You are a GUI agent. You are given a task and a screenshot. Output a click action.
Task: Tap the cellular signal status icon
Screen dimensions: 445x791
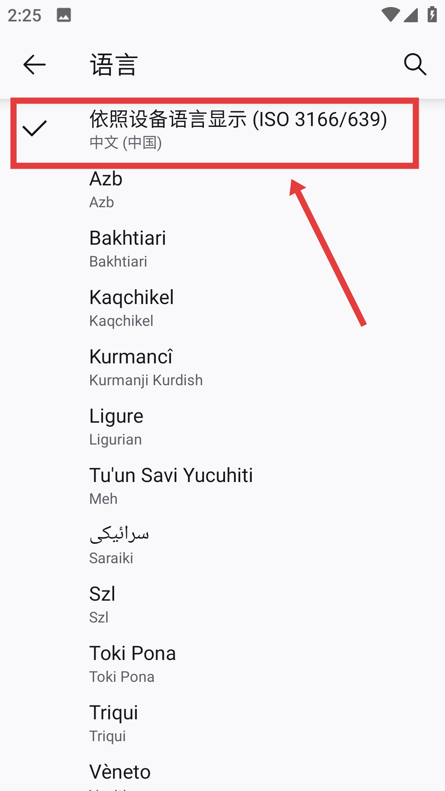(x=411, y=15)
